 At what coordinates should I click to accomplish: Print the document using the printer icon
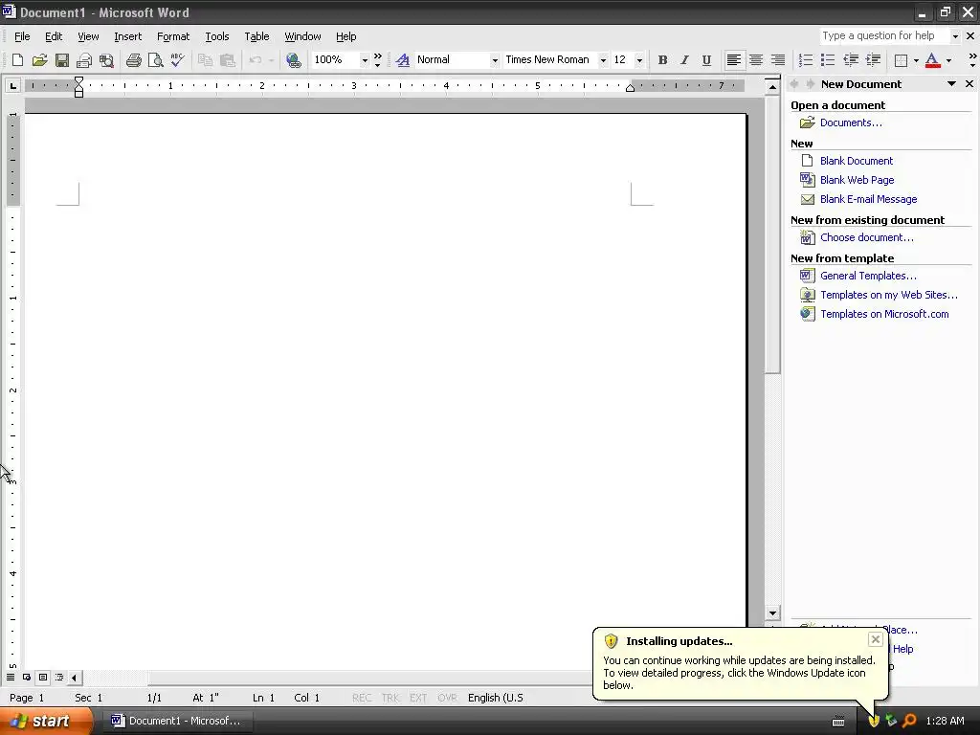[x=133, y=60]
